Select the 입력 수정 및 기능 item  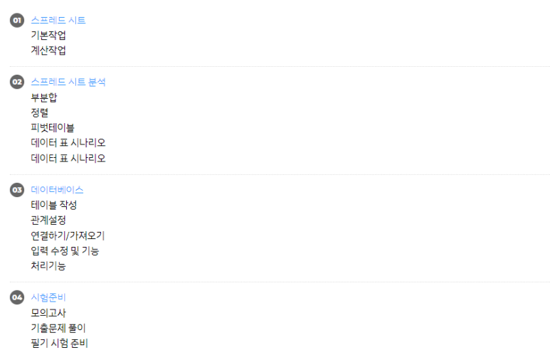pyautogui.click(x=65, y=251)
